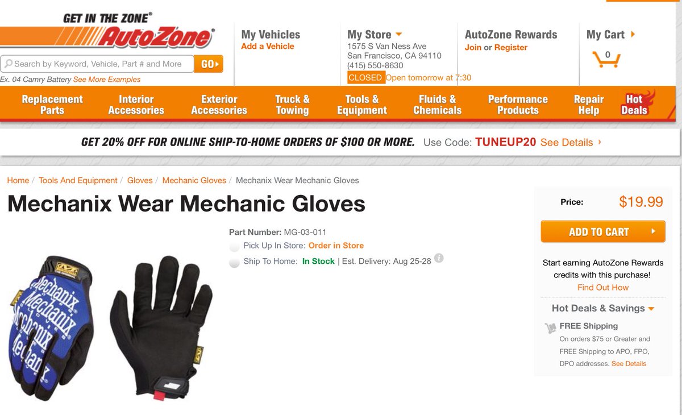This screenshot has width=682, height=415.
Task: Click the AutoZone logo
Action: coord(108,31)
